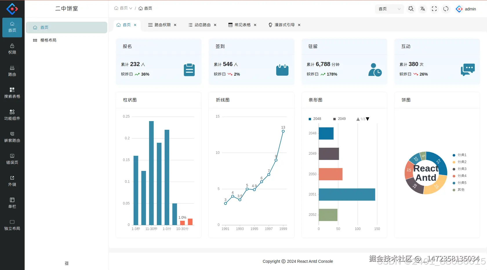The height and width of the screenshot is (270, 487).
Task: Open the 首页 dropdown in the header
Action: 389,9
